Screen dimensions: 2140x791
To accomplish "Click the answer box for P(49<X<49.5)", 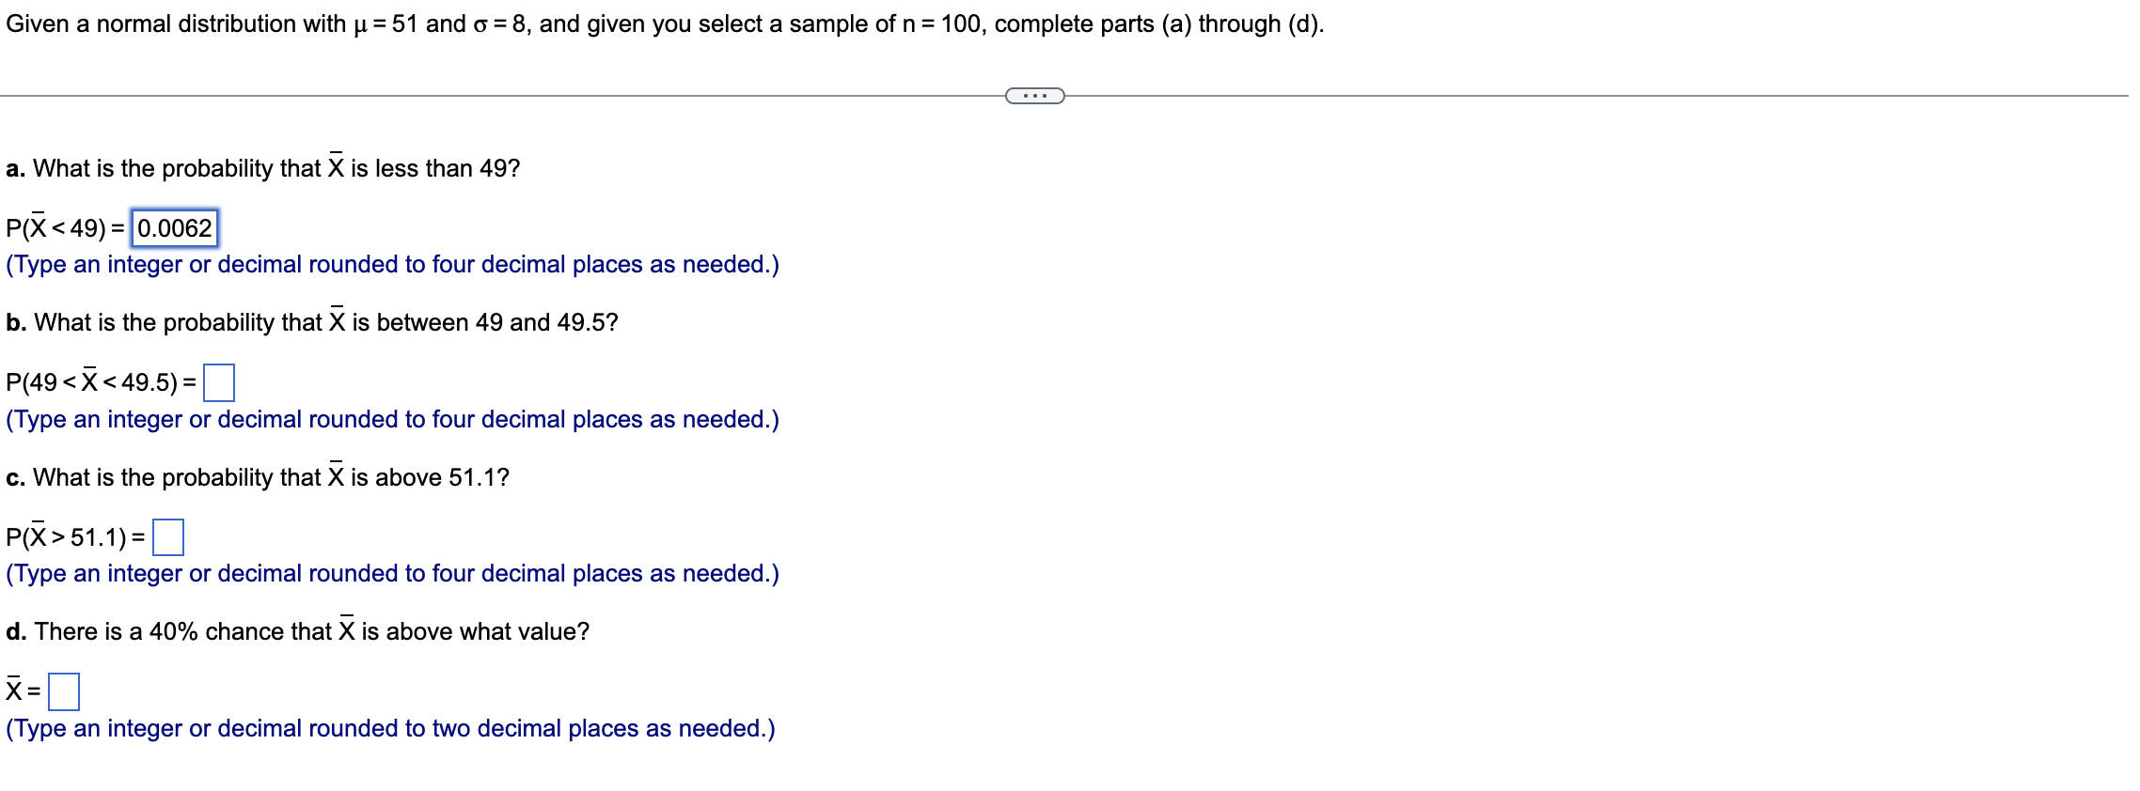I will pyautogui.click(x=220, y=380).
